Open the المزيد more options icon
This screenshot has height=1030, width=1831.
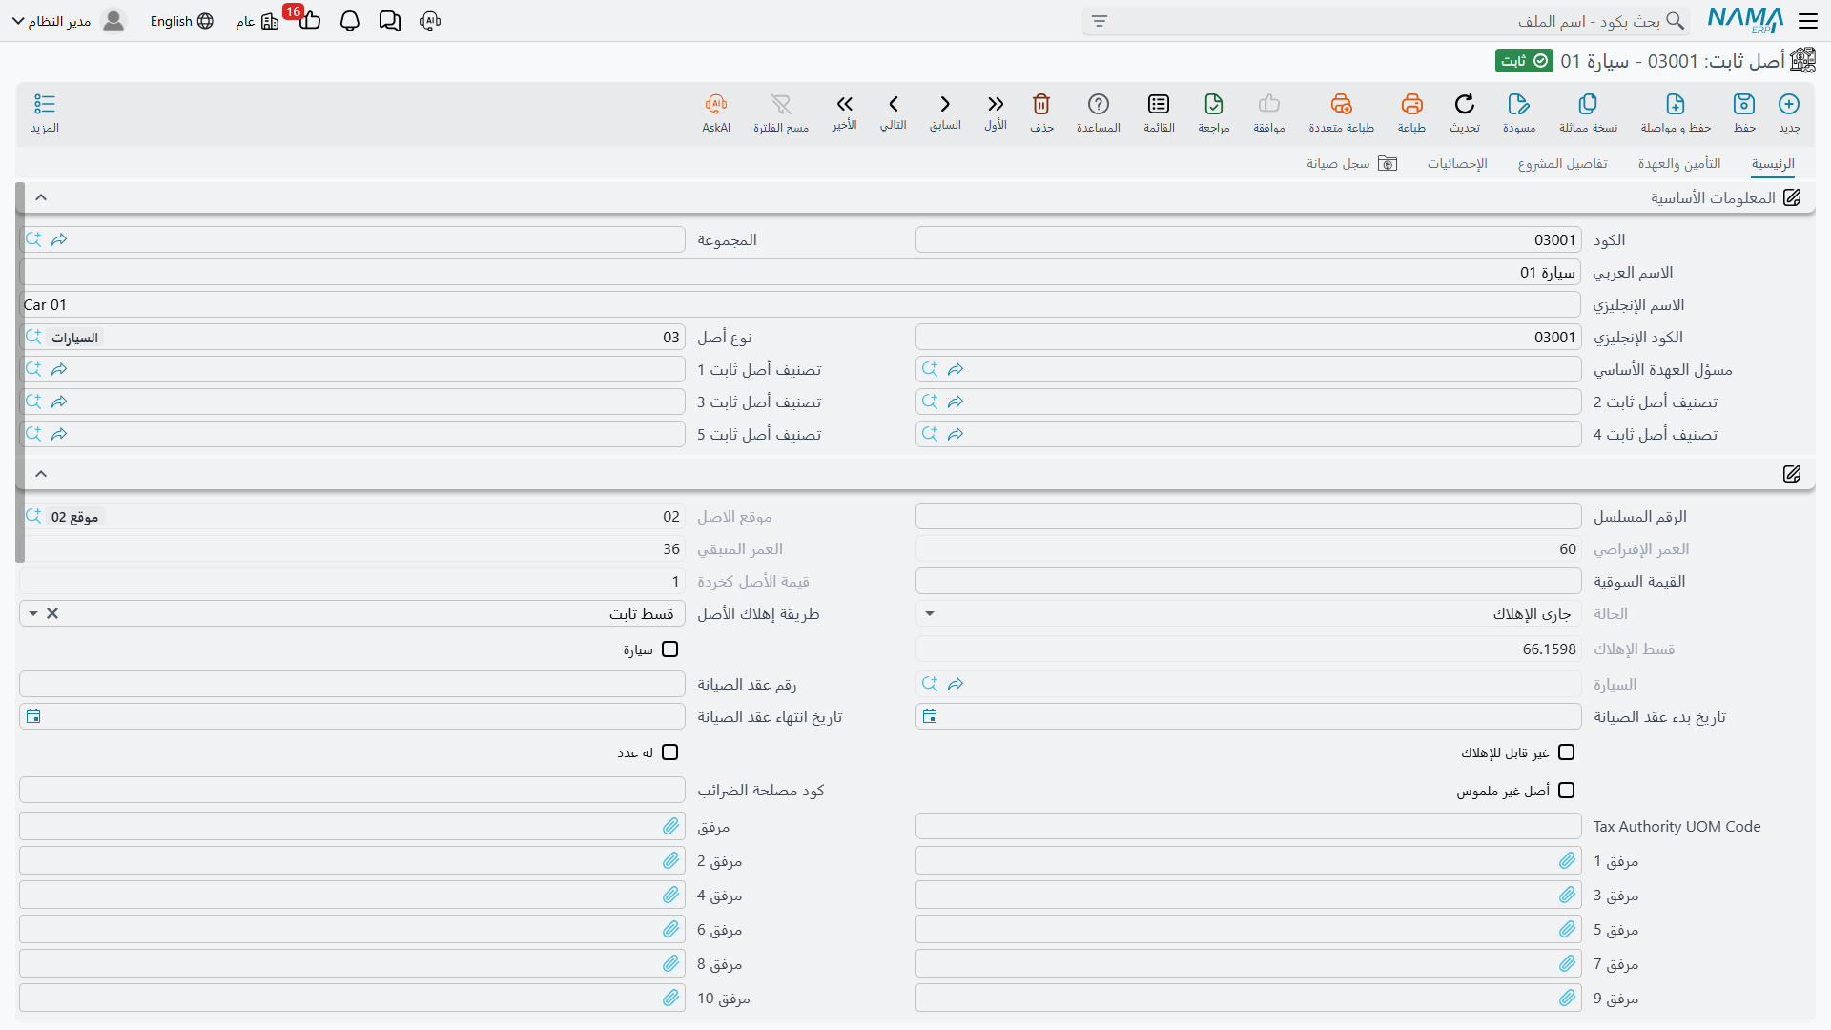[x=45, y=104]
